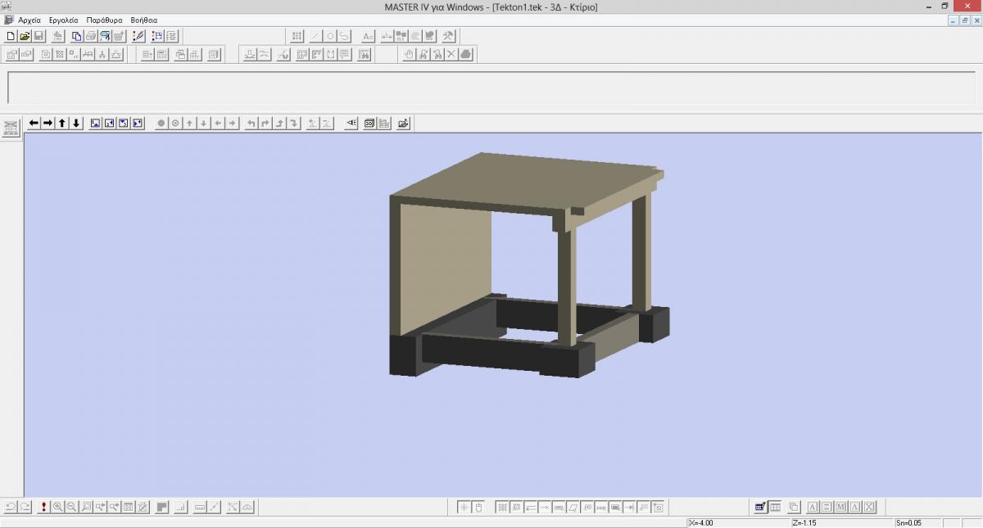Click the last icon in the 3D toolbar

(x=403, y=123)
